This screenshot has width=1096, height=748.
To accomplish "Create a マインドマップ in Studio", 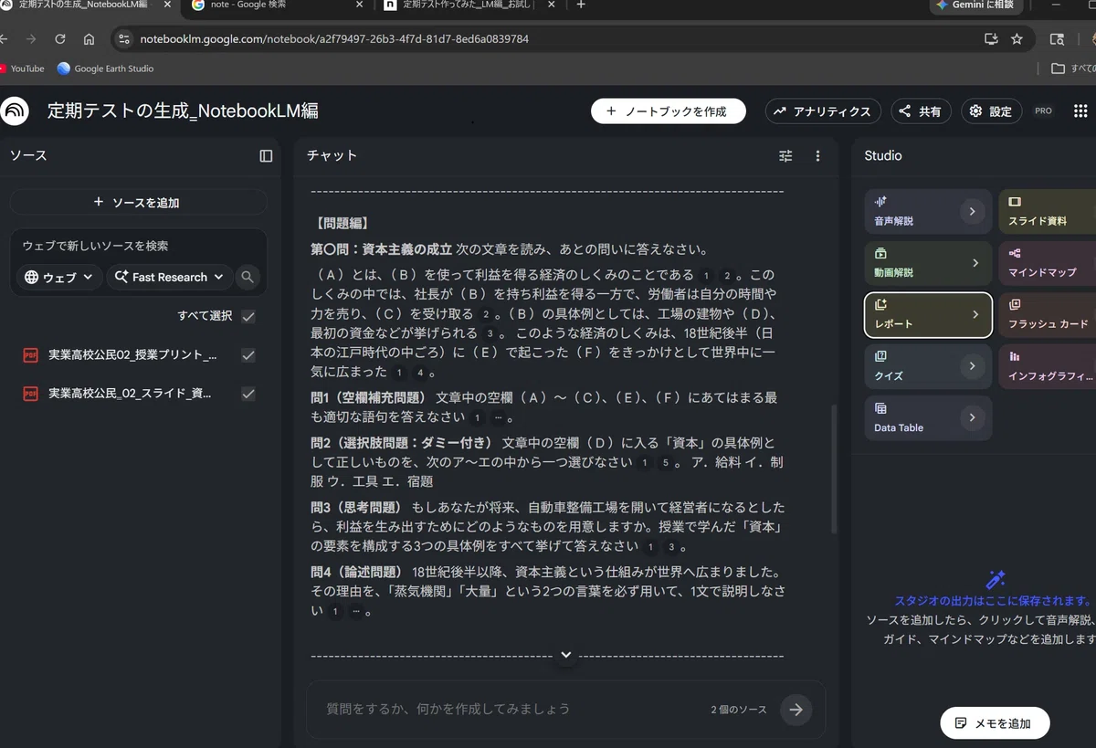I will [1047, 263].
